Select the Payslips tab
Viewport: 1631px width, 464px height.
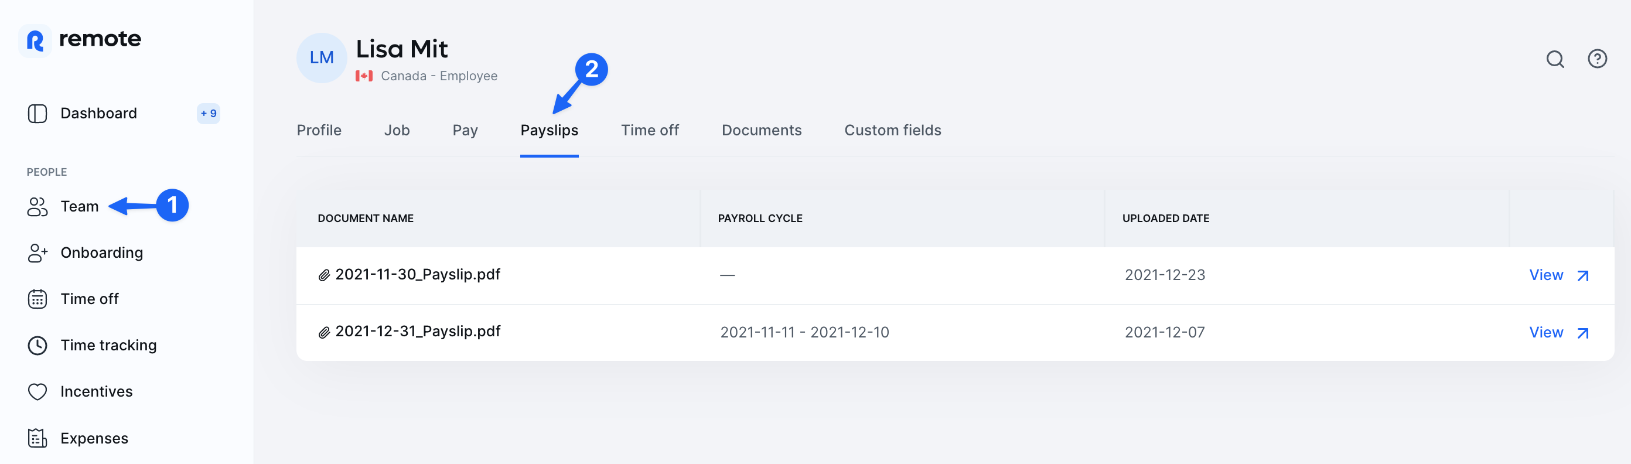click(549, 131)
